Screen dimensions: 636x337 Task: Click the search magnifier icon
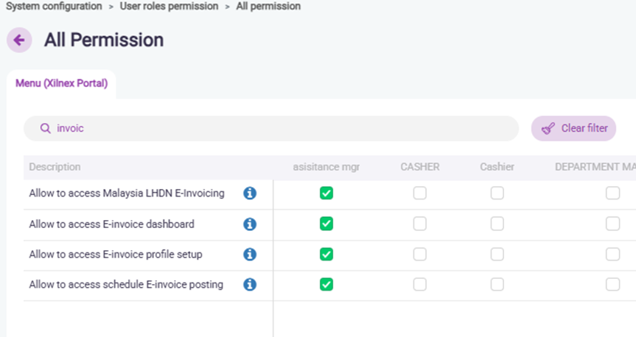coord(46,128)
